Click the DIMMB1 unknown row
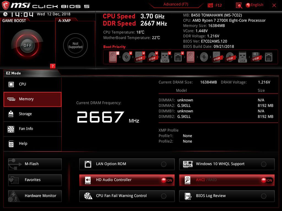The width and height of the screenshot is (282, 211). coord(216,111)
